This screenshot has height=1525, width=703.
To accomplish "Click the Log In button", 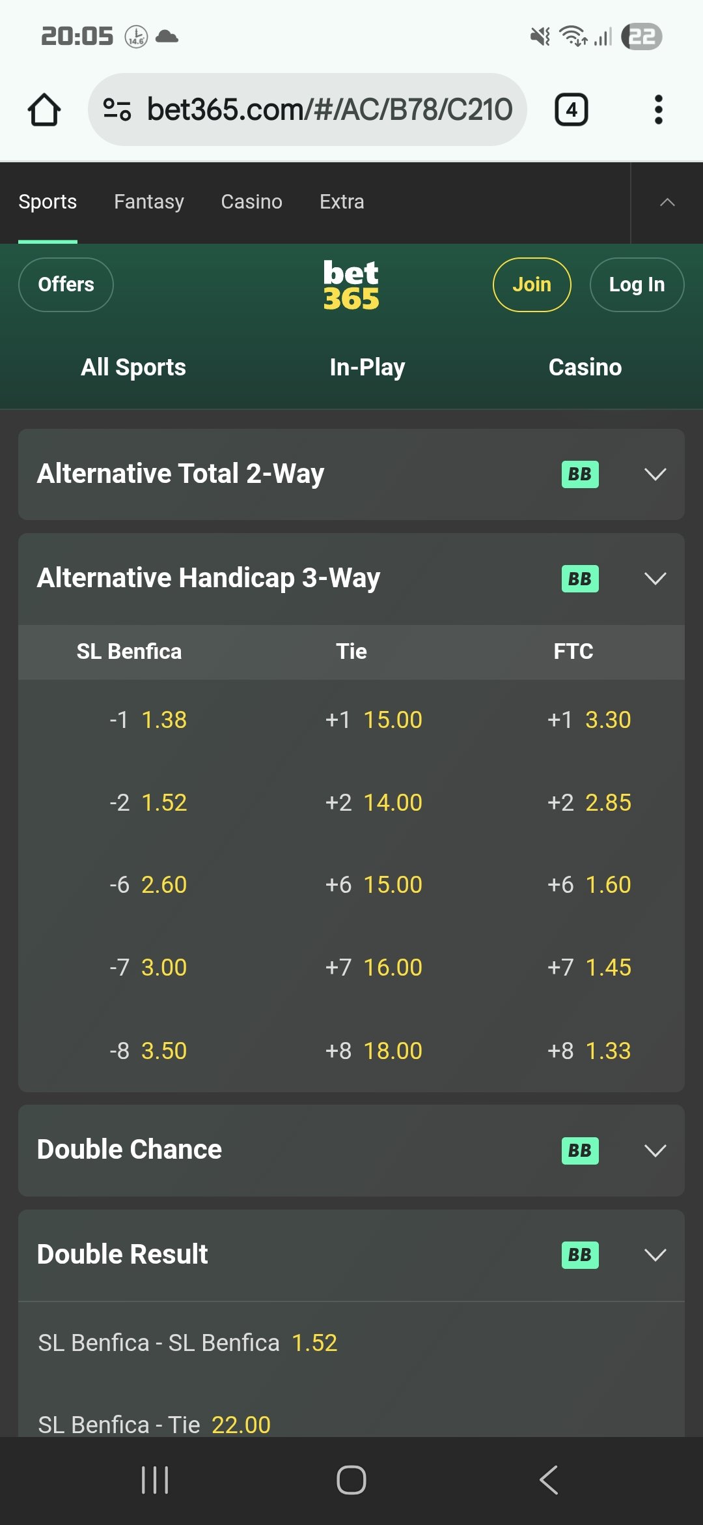I will pos(637,285).
